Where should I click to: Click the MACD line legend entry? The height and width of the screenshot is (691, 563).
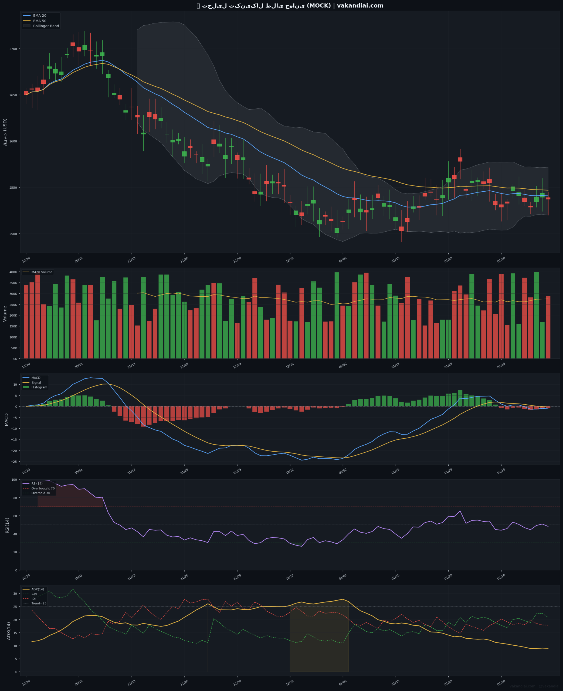coord(32,378)
